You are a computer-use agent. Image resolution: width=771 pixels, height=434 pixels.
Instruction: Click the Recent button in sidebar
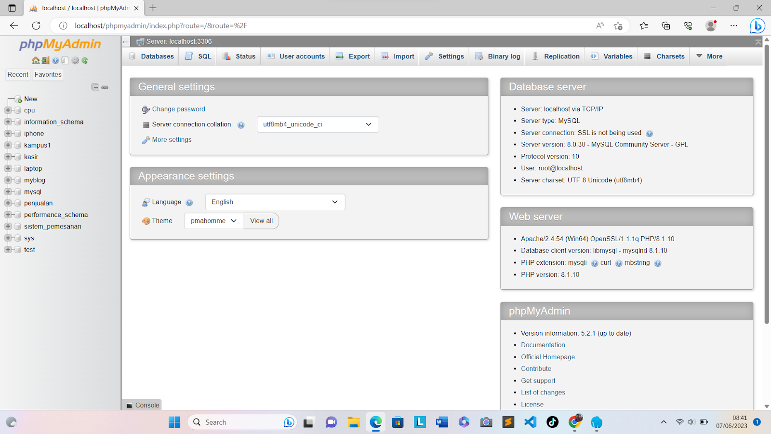(18, 74)
